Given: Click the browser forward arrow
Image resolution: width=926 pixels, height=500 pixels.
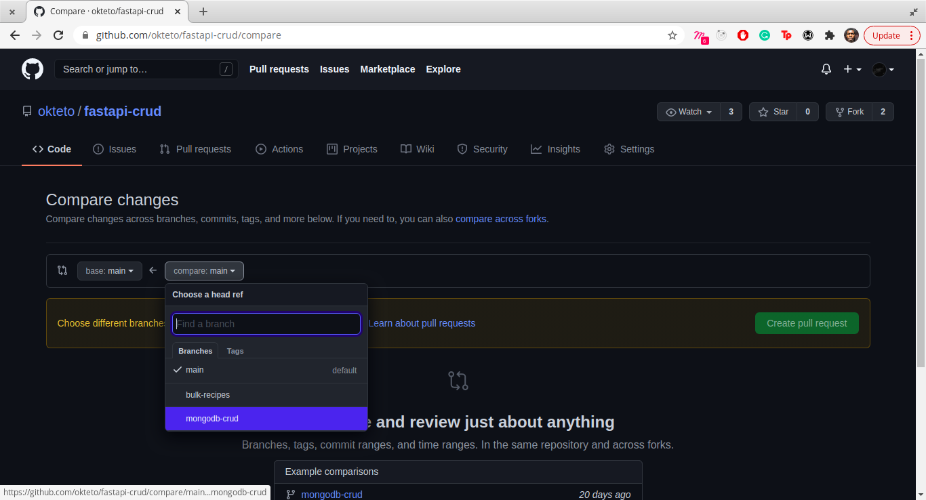Looking at the screenshot, I should point(37,35).
